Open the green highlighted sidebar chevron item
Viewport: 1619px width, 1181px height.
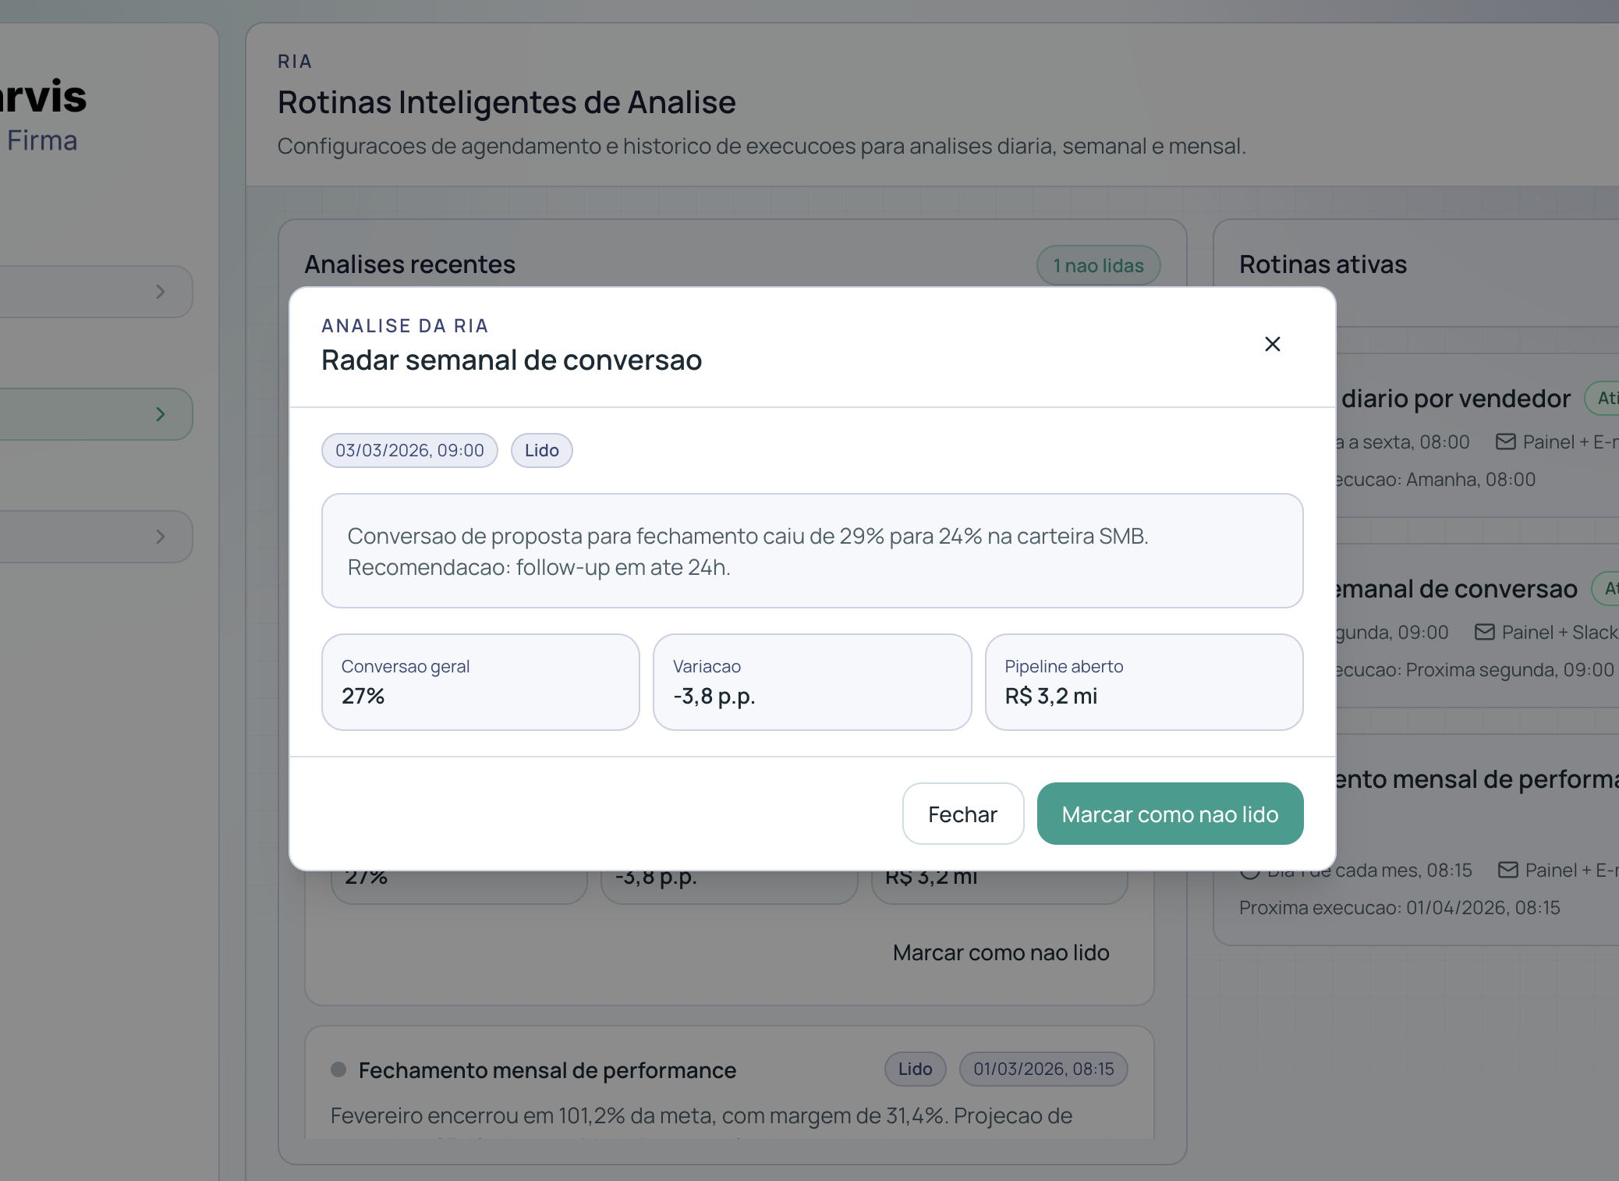[160, 414]
